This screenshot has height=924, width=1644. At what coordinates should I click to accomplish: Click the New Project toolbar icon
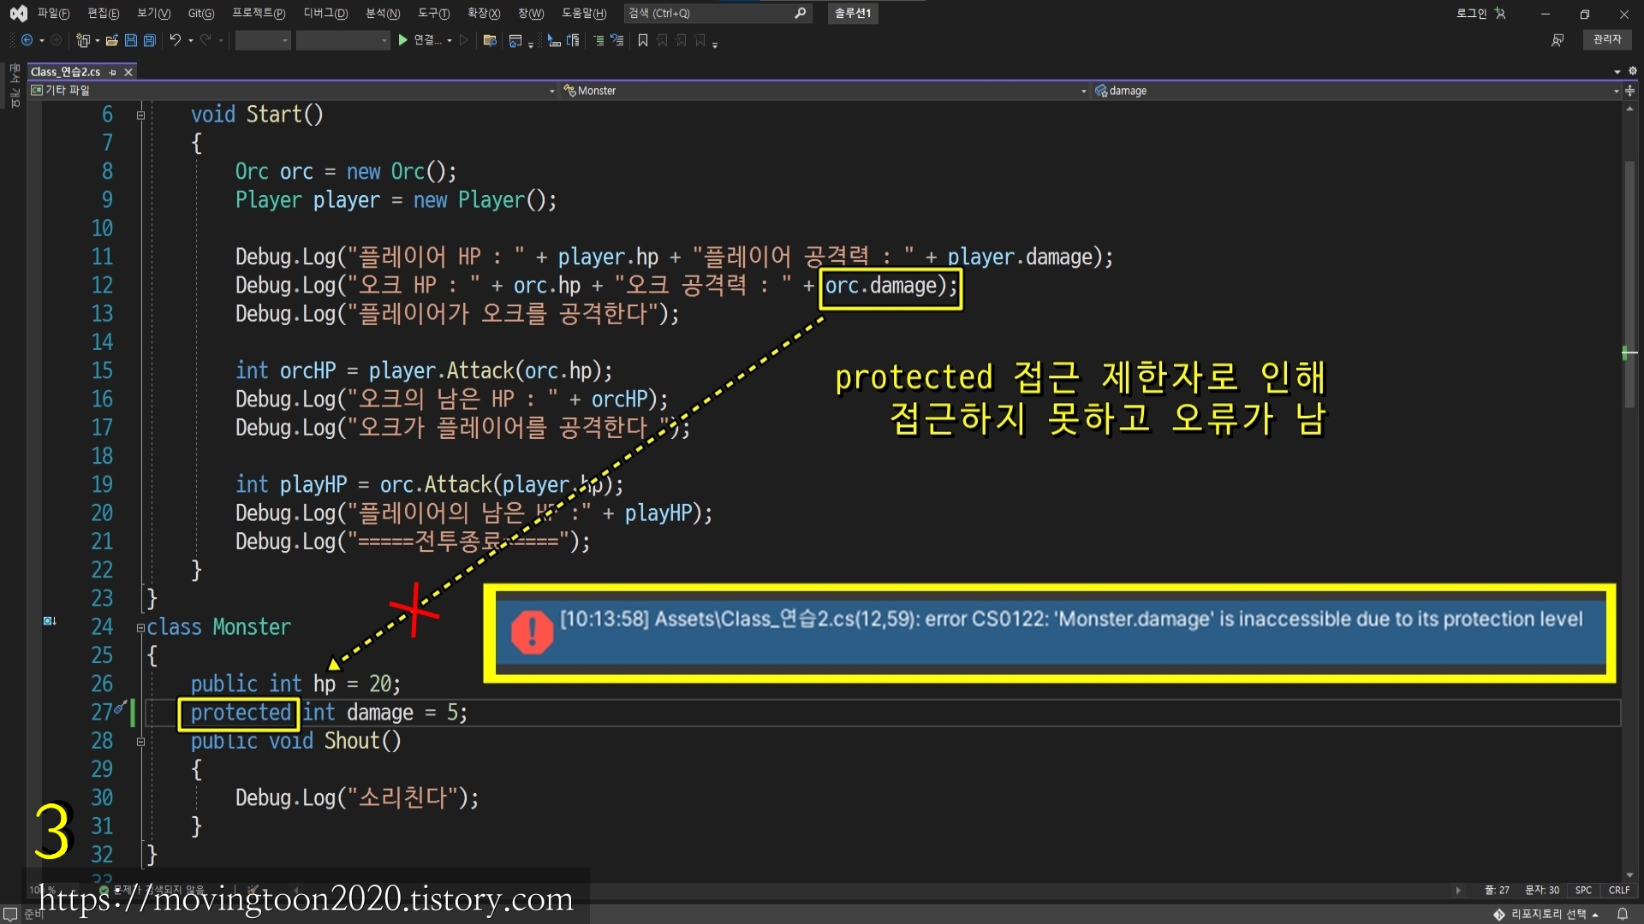[83, 40]
